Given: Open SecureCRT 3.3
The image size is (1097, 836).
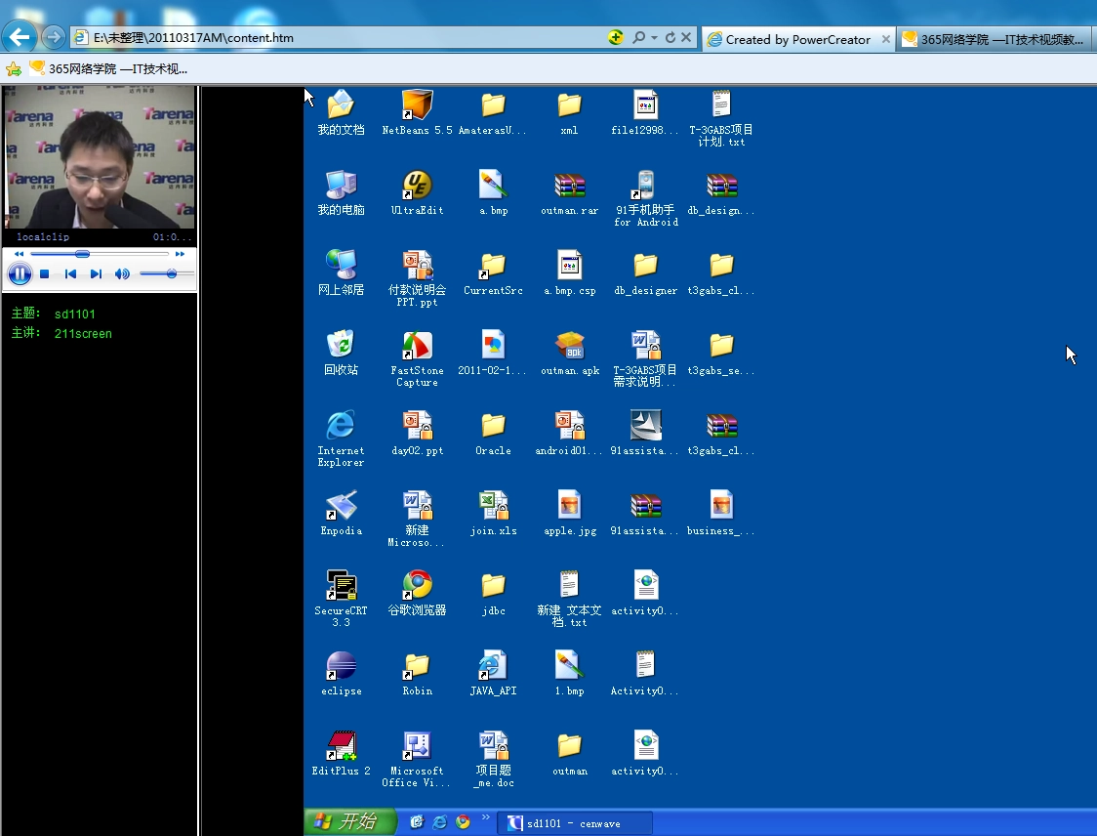Looking at the screenshot, I should coord(341,586).
